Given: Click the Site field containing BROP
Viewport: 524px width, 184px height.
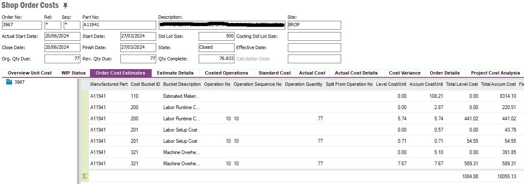Looking at the screenshot, I should pyautogui.click(x=314, y=25).
